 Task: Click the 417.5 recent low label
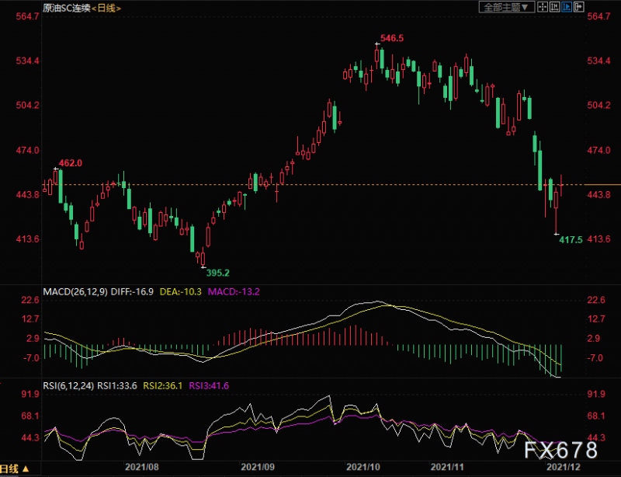coord(571,241)
